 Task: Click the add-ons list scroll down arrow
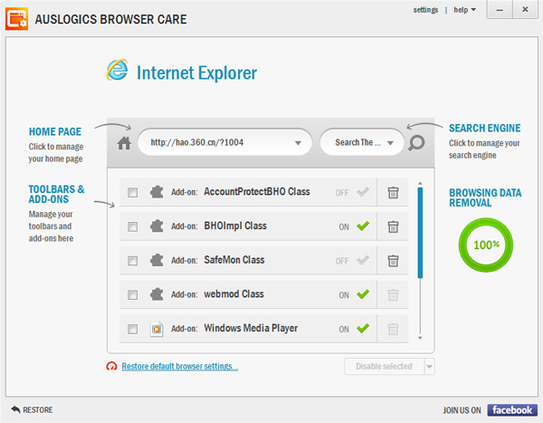(x=420, y=338)
